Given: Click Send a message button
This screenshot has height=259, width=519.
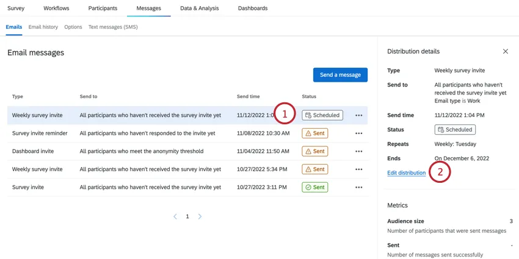Looking at the screenshot, I should (340, 75).
